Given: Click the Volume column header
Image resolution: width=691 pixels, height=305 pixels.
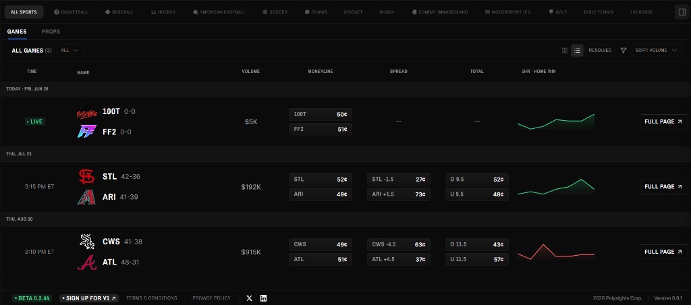Looking at the screenshot, I should pos(251,72).
